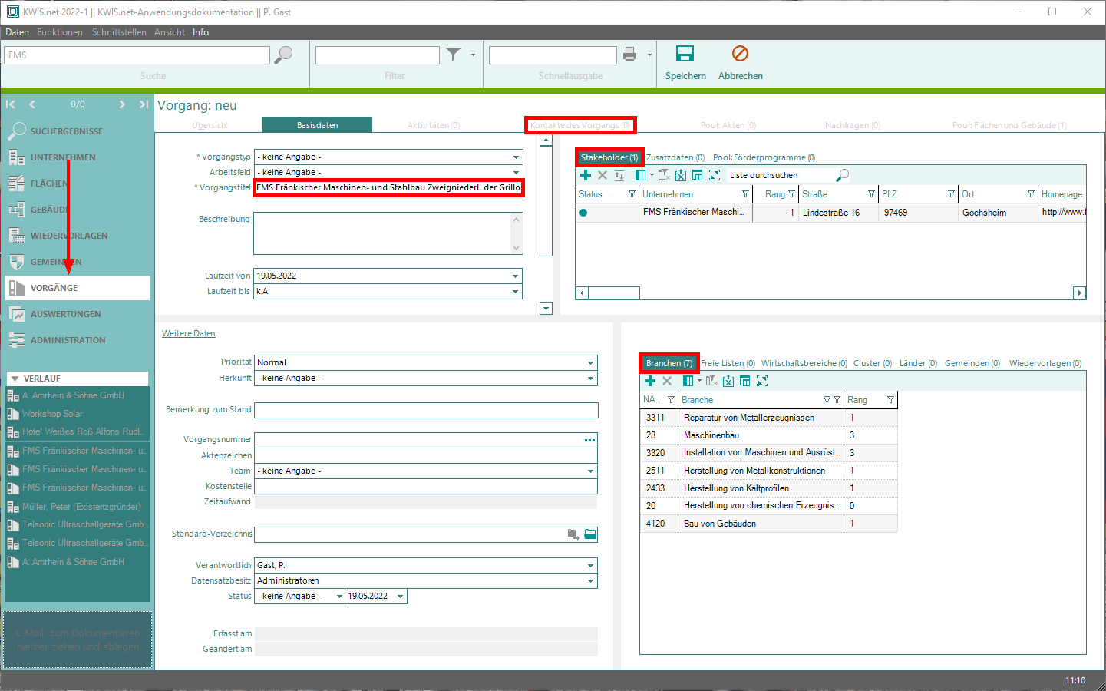Click the magnifier icon beside FMS search box

[283, 55]
